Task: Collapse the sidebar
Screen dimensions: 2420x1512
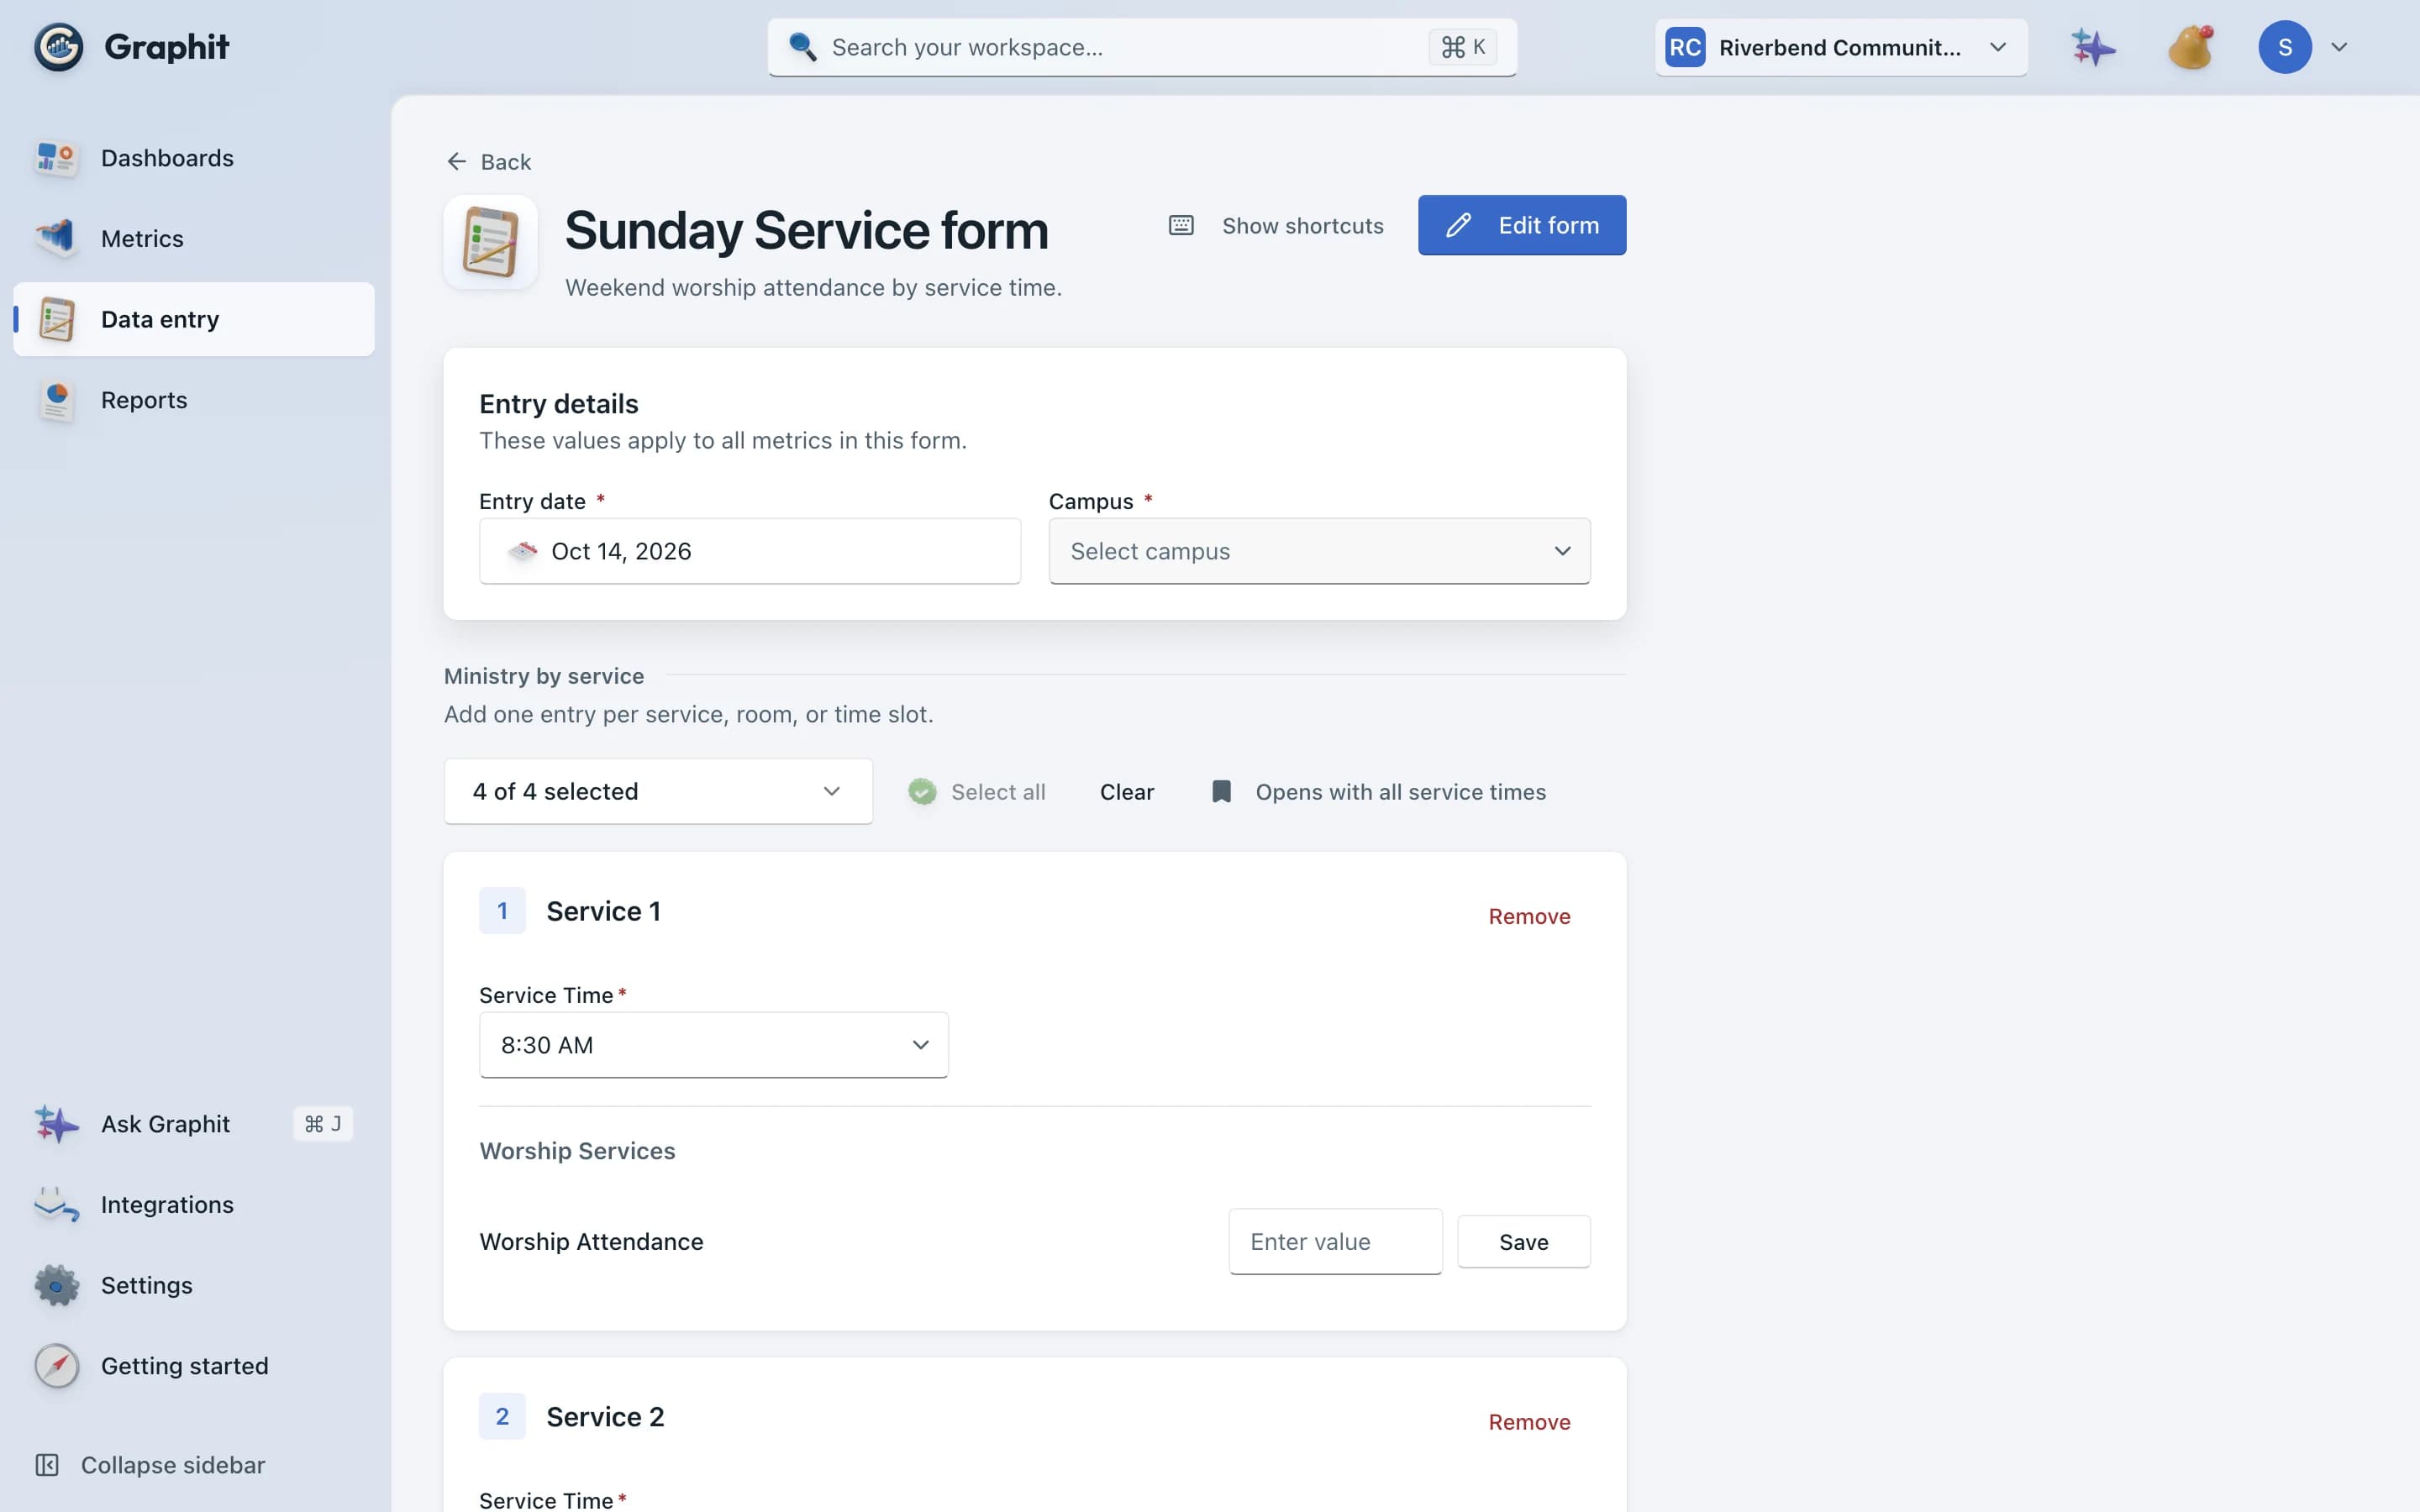Action: (151, 1465)
